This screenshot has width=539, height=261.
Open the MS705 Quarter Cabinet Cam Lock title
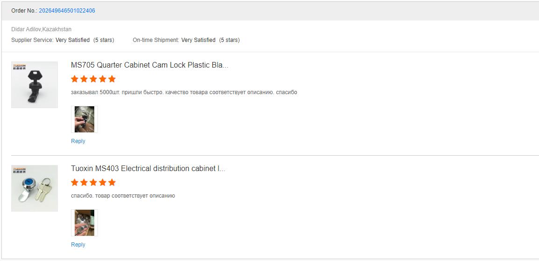(149, 65)
